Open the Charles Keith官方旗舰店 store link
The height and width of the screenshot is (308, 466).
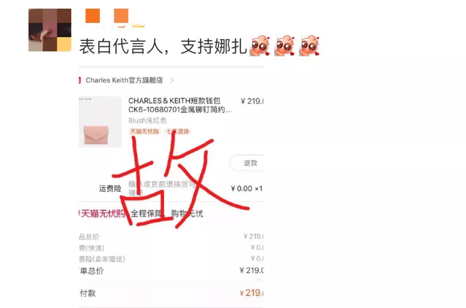click(124, 80)
